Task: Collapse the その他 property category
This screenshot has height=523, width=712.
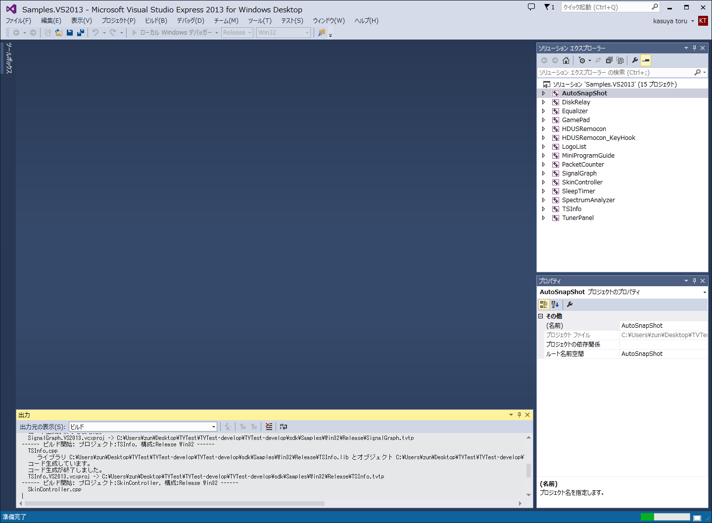Action: [541, 316]
